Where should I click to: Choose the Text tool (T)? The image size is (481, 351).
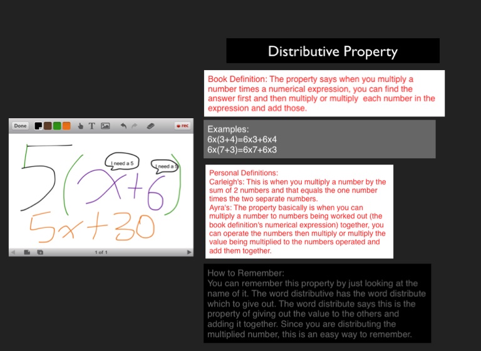point(91,126)
